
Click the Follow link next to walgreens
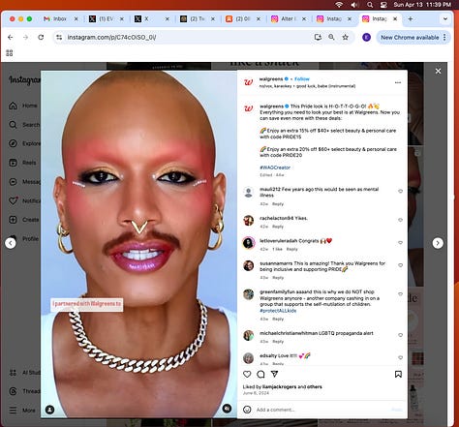tap(302, 79)
